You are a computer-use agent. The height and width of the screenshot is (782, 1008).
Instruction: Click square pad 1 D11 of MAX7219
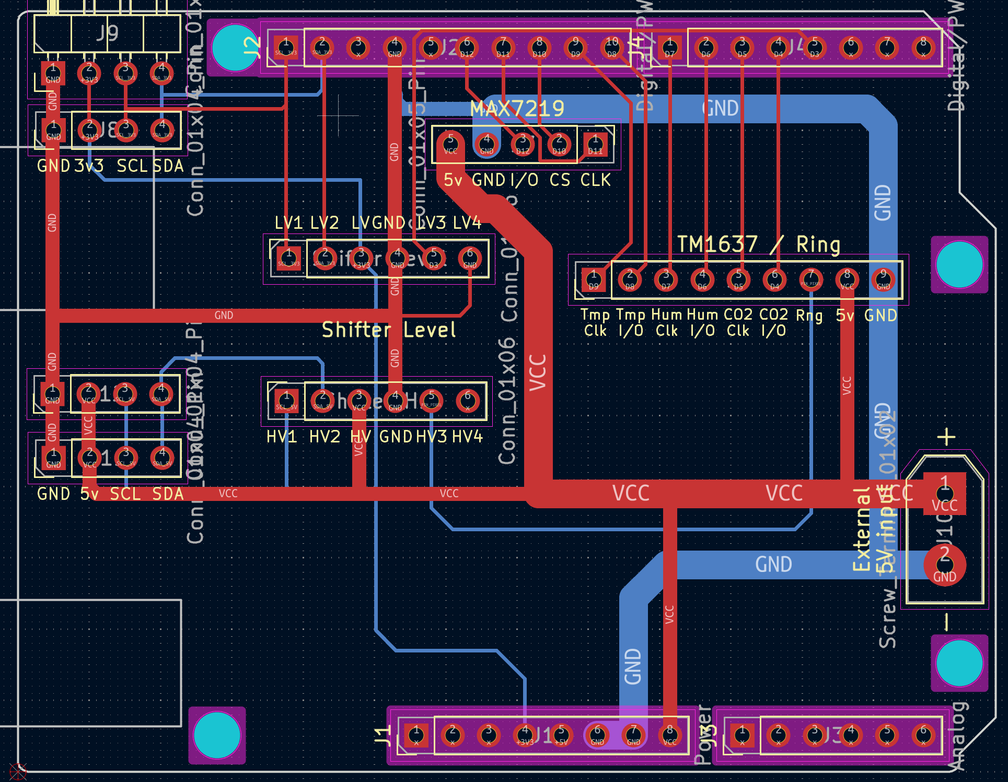coord(595,144)
